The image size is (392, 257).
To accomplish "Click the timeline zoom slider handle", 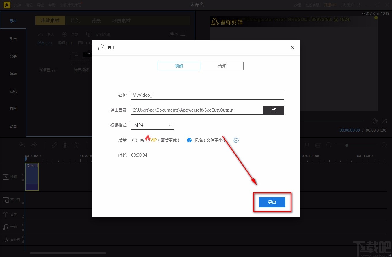I will [x=347, y=145].
